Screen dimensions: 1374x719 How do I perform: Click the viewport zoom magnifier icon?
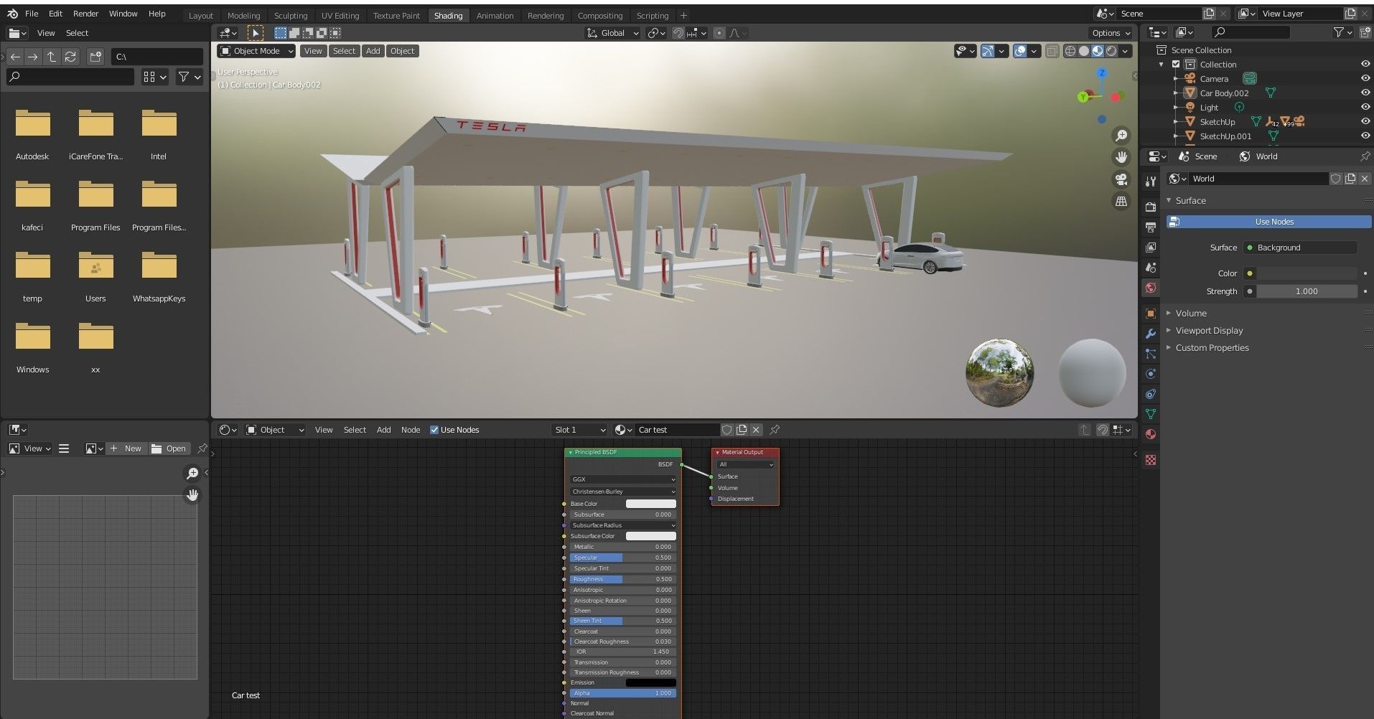point(1121,136)
